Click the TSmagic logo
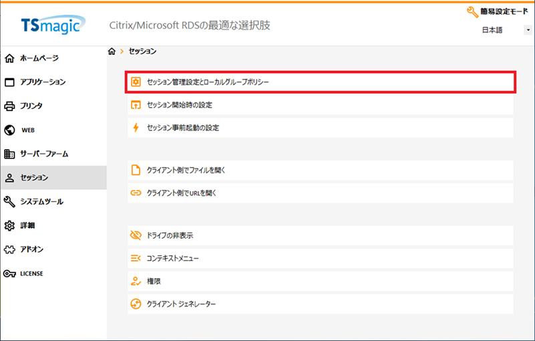Viewport: 535px width, 341px height. (x=50, y=25)
